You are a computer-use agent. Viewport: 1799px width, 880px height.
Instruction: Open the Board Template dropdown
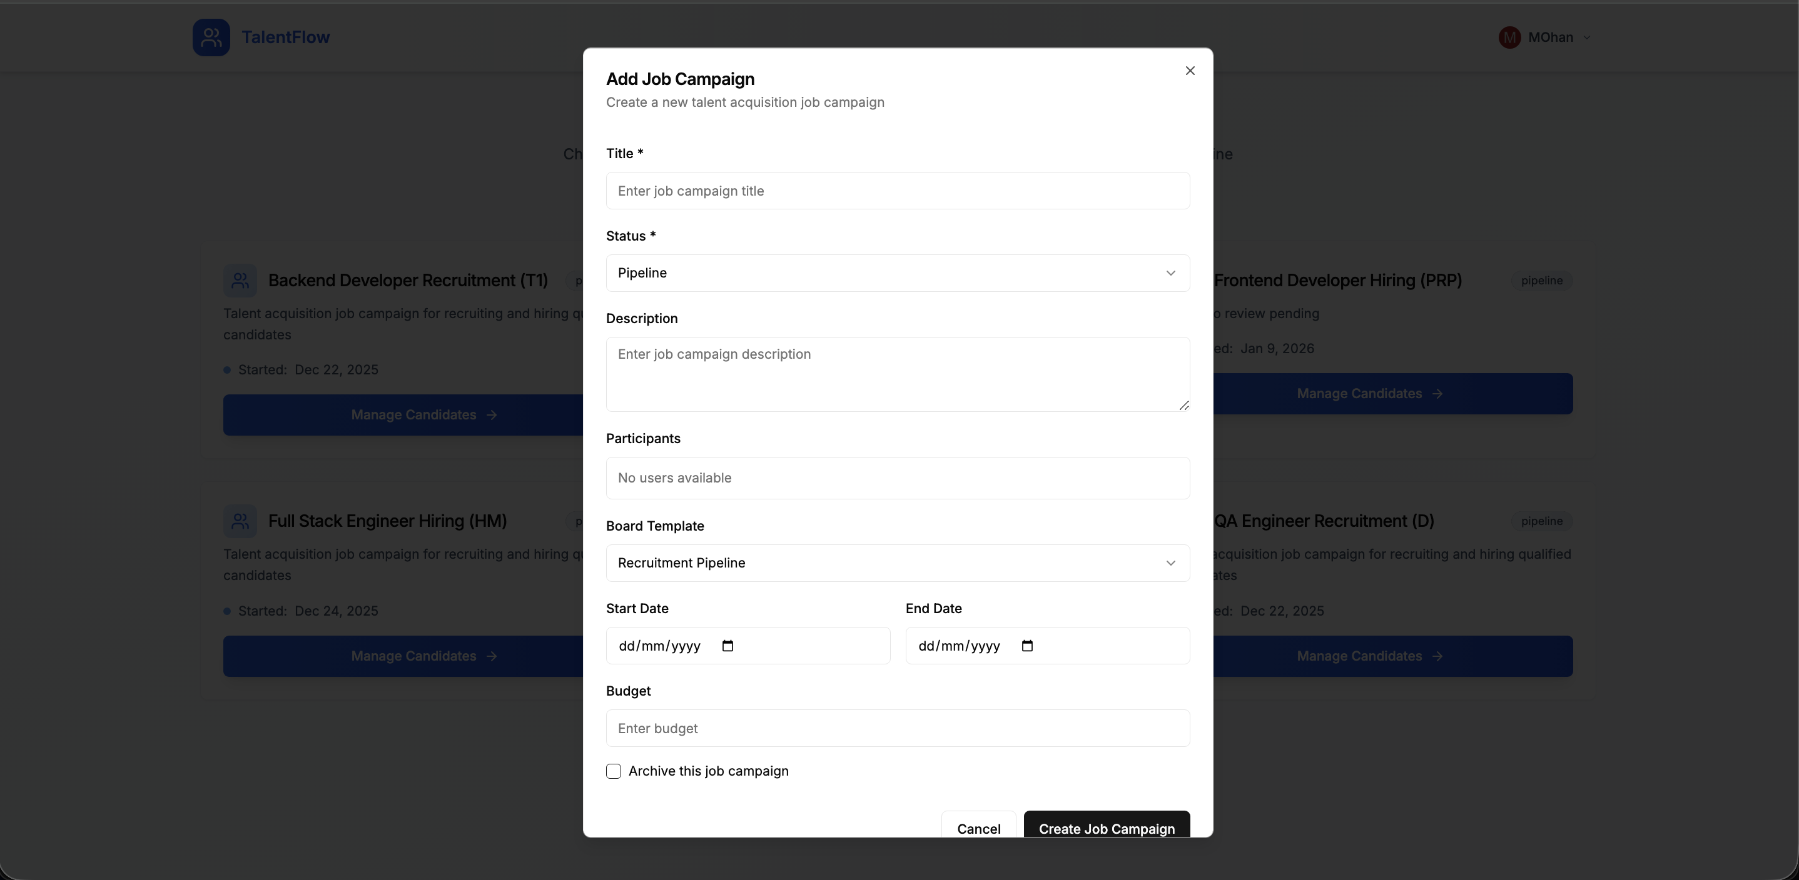coord(898,563)
